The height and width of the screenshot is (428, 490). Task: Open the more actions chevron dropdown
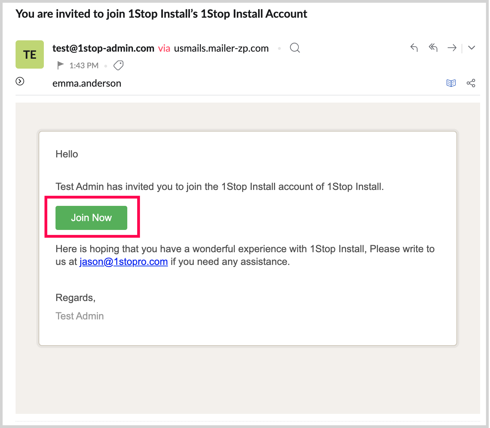(471, 47)
